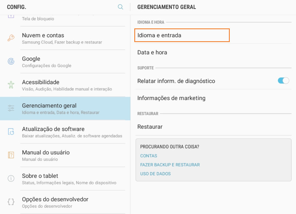Follow the CONTAS link

point(149,156)
